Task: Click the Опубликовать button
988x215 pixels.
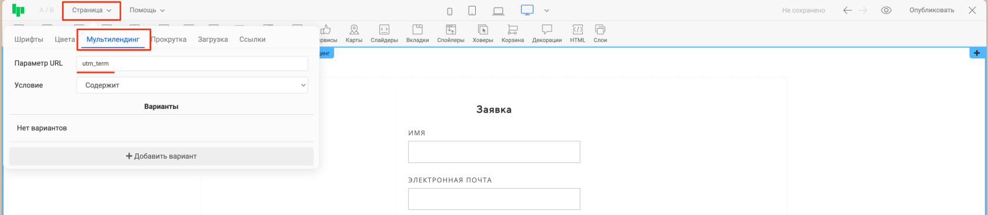Action: pos(932,11)
